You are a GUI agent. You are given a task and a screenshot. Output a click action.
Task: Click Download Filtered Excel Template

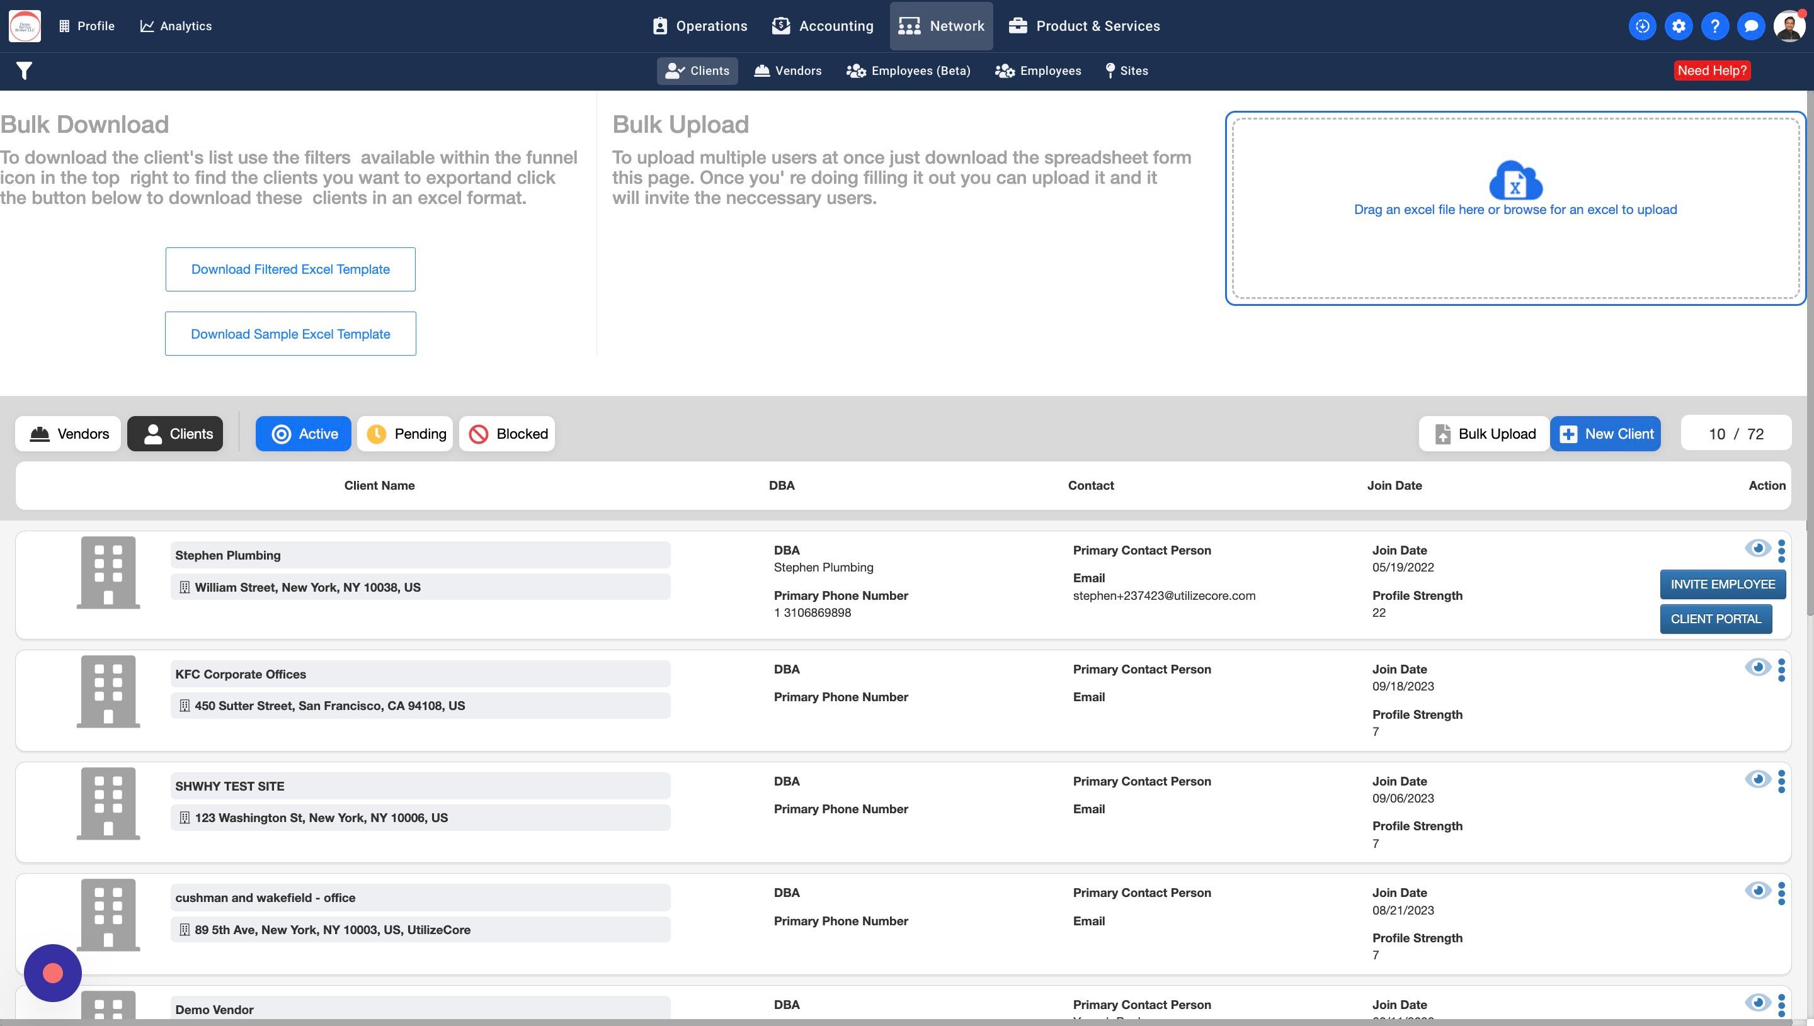pyautogui.click(x=290, y=269)
